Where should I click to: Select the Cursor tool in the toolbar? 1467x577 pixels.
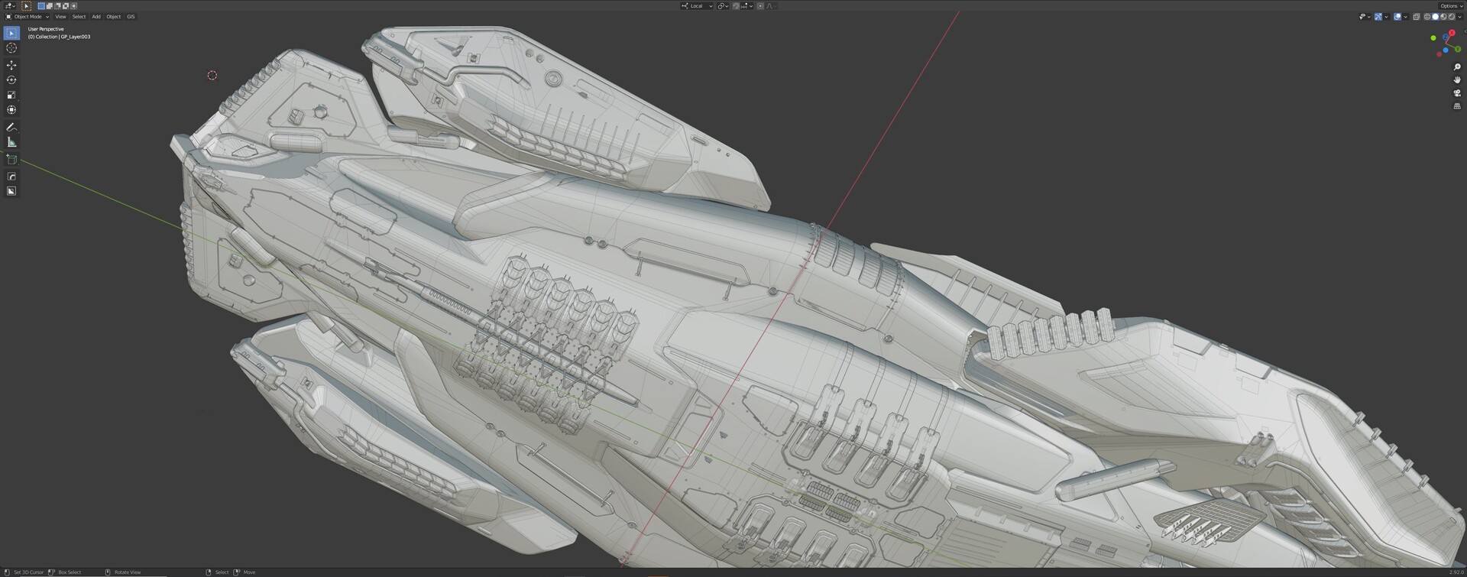11,48
